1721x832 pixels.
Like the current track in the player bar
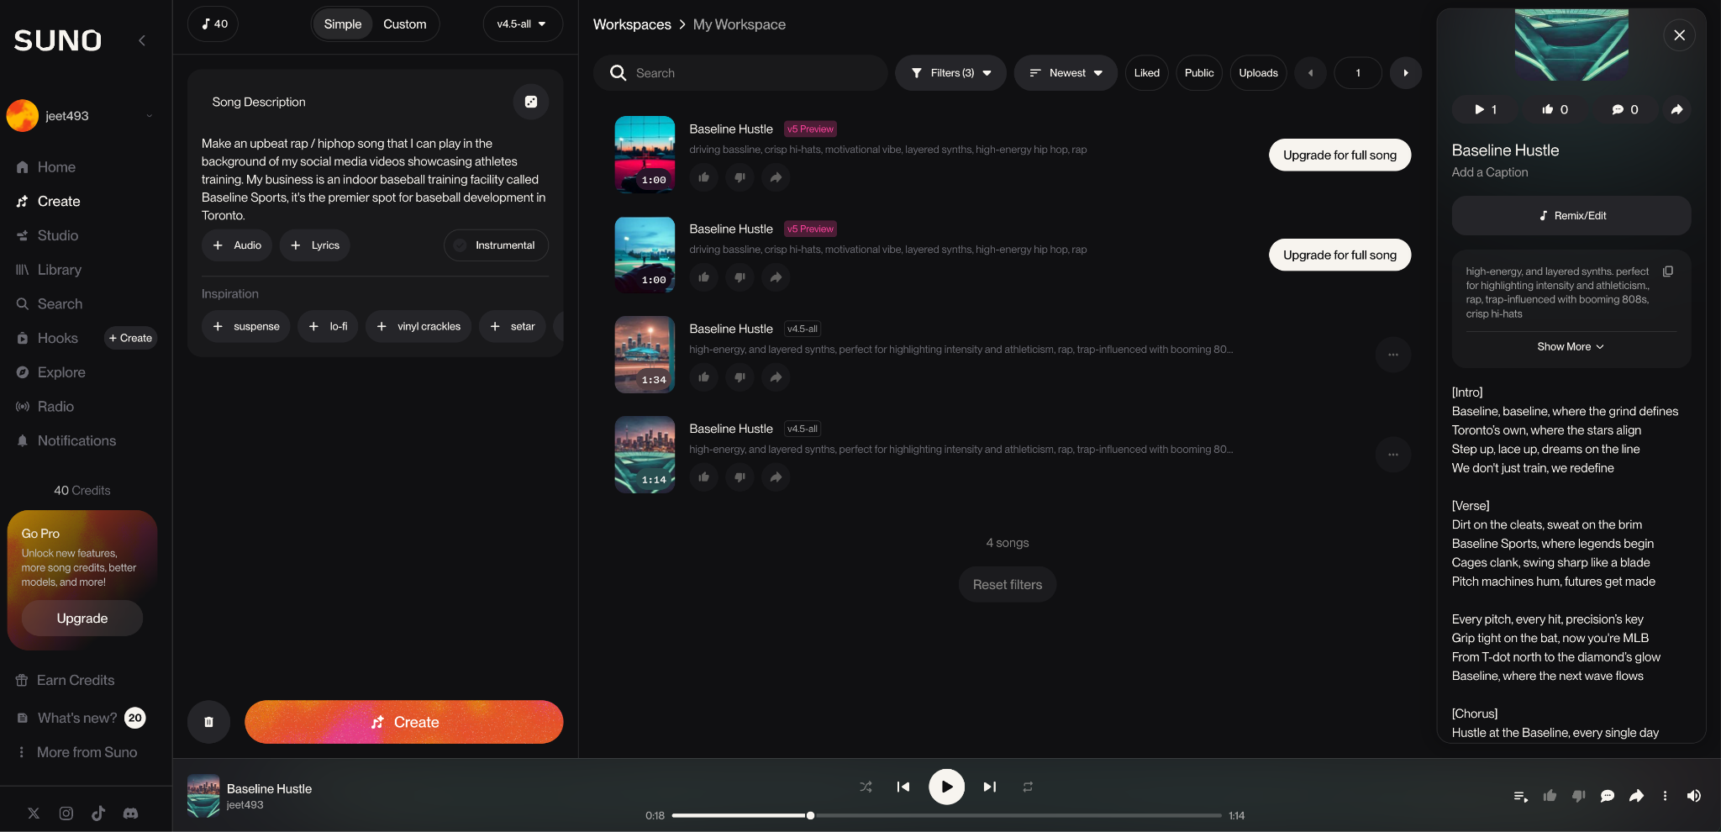[1550, 796]
